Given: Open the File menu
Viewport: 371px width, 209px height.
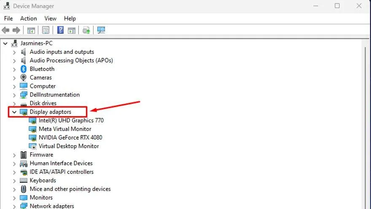Looking at the screenshot, I should (x=8, y=19).
